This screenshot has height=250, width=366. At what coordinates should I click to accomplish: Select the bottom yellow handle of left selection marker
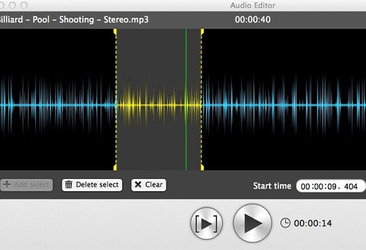(x=115, y=167)
